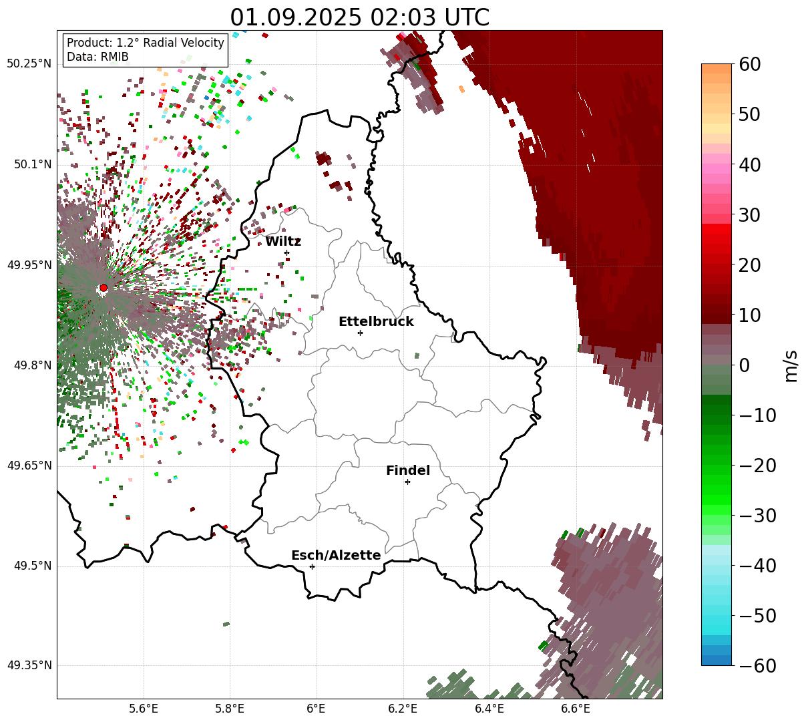This screenshot has width=806, height=722.
Task: Click the colorbar label 60
Action: [749, 64]
